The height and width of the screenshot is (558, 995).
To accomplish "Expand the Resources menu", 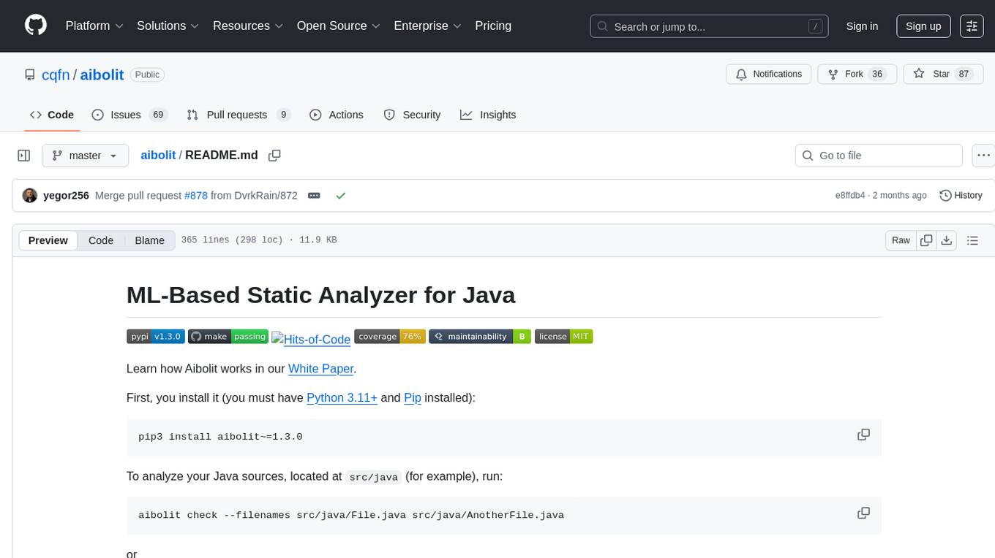I will [249, 26].
